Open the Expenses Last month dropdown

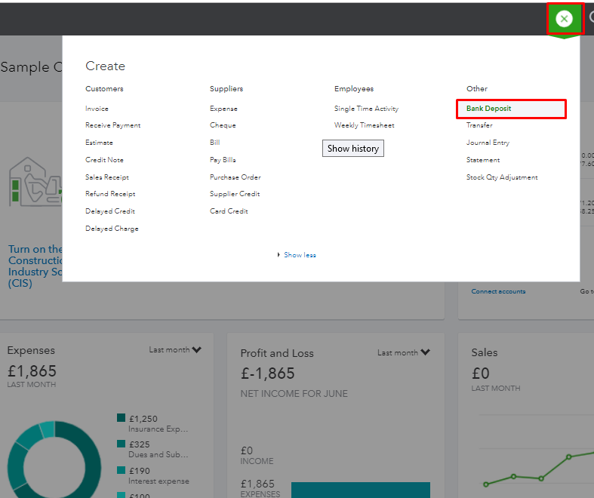tap(175, 350)
